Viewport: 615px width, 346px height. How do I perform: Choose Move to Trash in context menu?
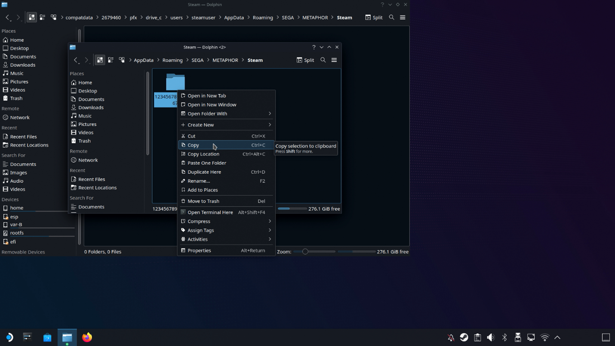pyautogui.click(x=203, y=201)
